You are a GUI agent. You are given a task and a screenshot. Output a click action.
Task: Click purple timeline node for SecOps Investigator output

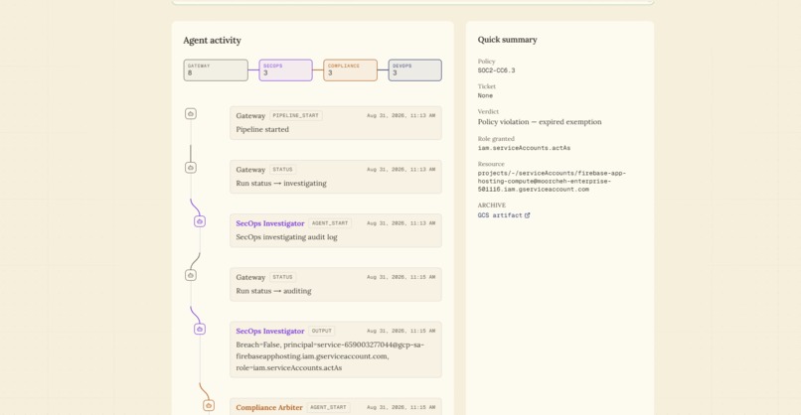200,330
